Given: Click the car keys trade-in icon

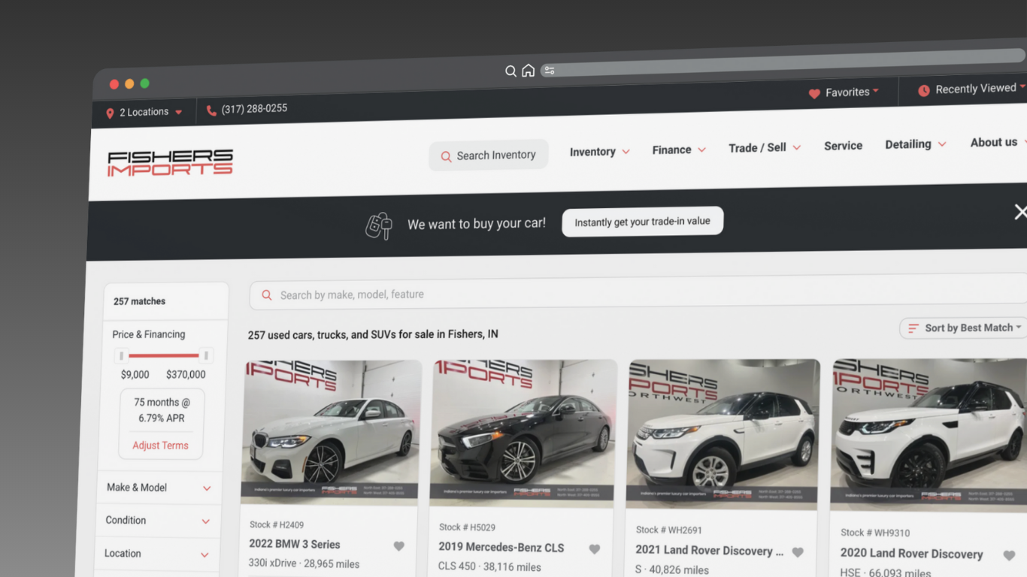Looking at the screenshot, I should (x=379, y=225).
